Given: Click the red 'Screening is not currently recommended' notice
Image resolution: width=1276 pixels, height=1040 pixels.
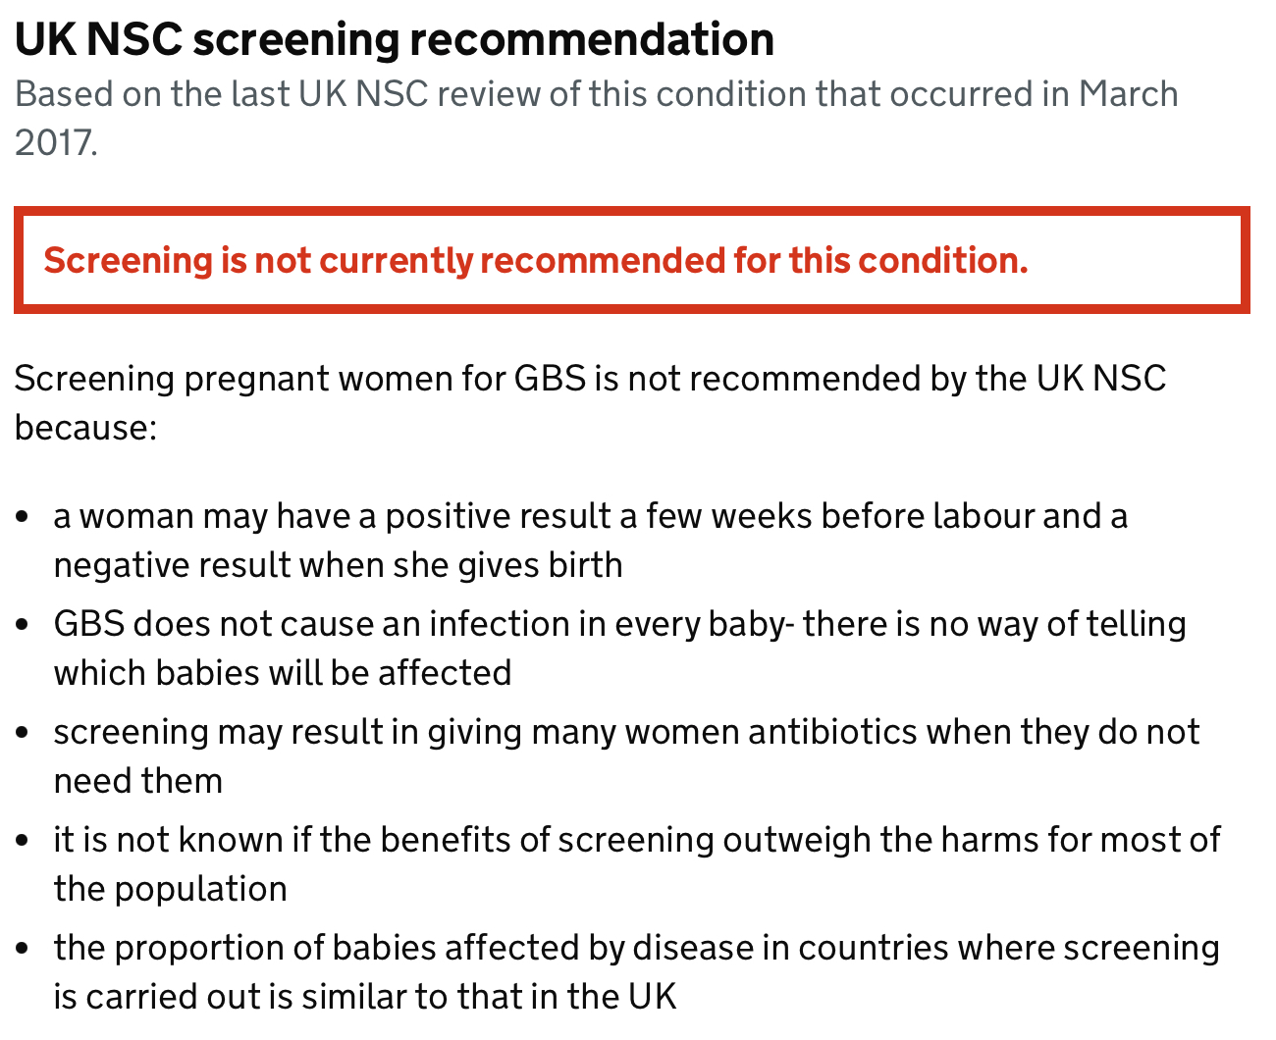Looking at the screenshot, I should pyautogui.click(x=536, y=261).
